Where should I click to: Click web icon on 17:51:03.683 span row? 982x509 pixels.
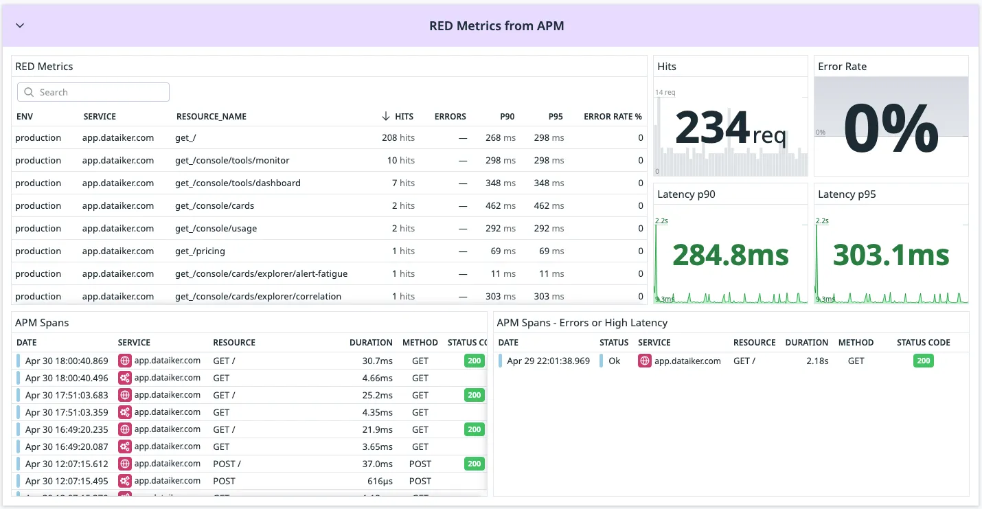[x=124, y=395]
